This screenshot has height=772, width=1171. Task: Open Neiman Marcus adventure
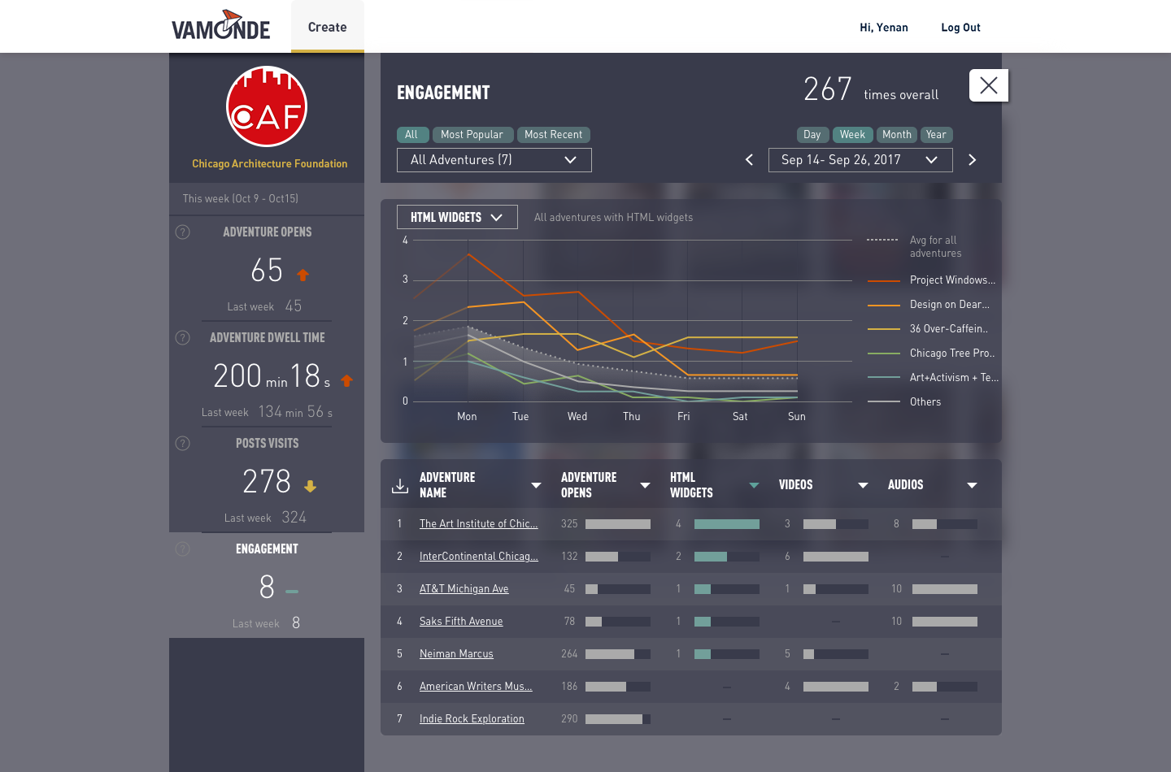(x=456, y=654)
